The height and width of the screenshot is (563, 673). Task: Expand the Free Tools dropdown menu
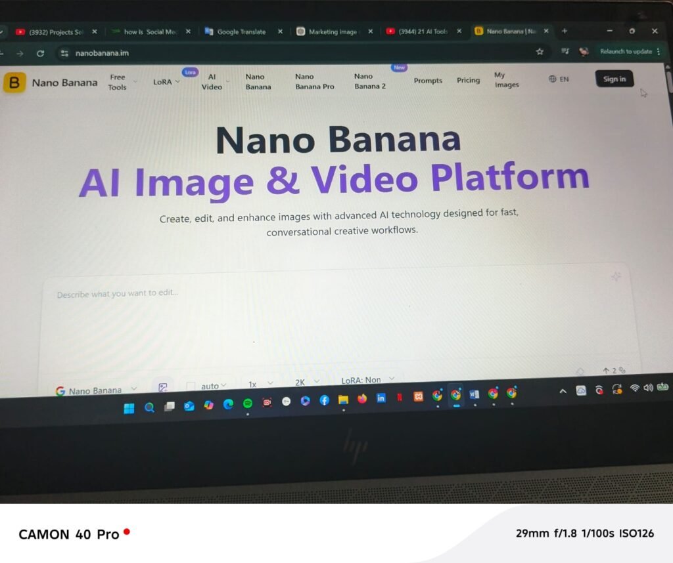[122, 82]
